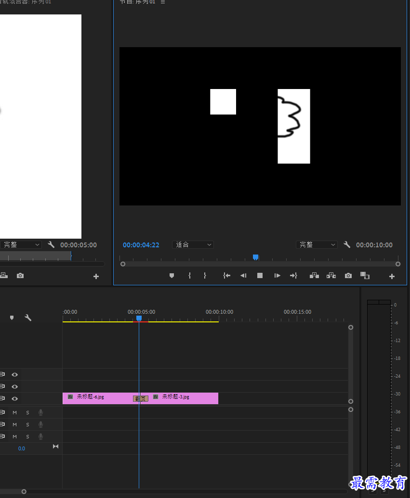Click the fx badge on 未标题-6.jpg clip
This screenshot has width=410, height=498.
point(71,396)
